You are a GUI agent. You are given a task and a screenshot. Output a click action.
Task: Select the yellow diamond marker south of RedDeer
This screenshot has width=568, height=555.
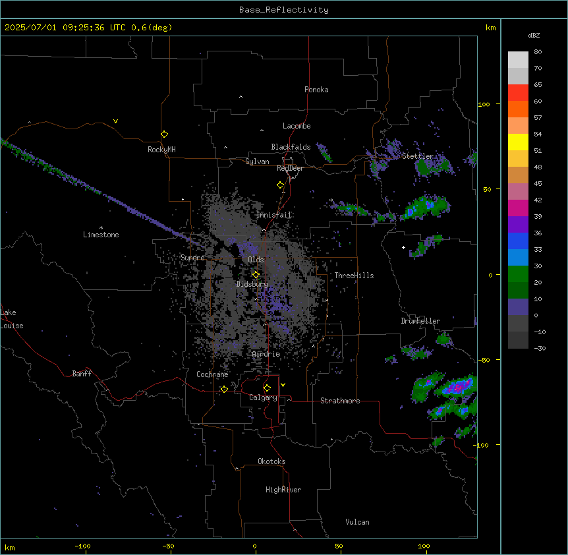point(280,185)
